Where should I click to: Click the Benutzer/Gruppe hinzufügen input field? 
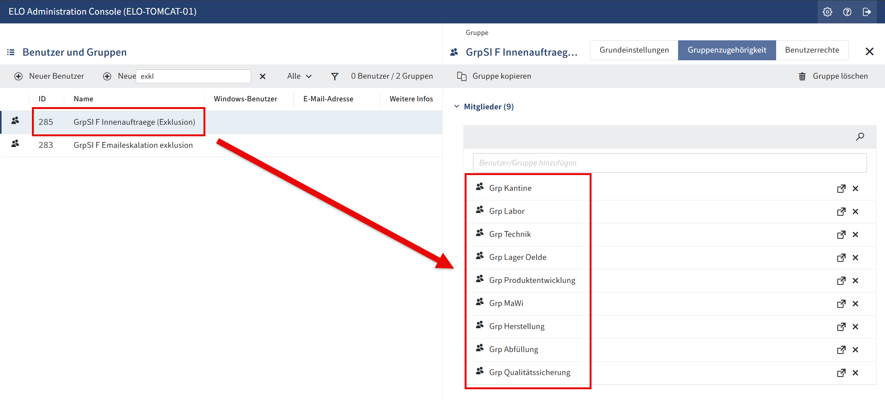click(669, 163)
